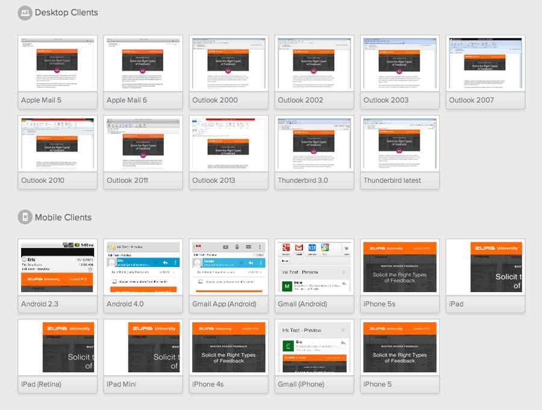
Task: Open the Outlook 2007 preview thumbnail
Action: tap(485, 64)
